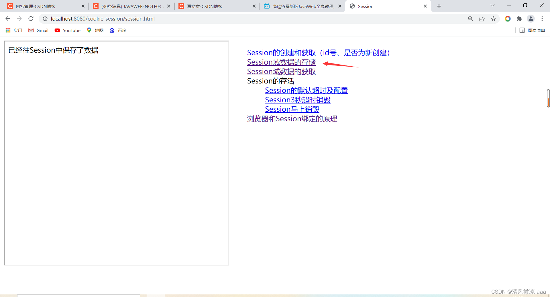The image size is (550, 297).
Task: Open the 地图 maps bookmark
Action: pos(95,30)
